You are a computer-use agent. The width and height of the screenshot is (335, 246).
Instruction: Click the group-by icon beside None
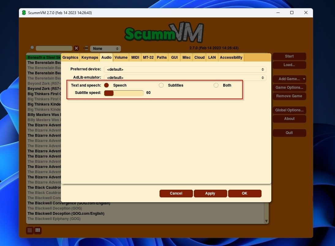tap(86, 48)
